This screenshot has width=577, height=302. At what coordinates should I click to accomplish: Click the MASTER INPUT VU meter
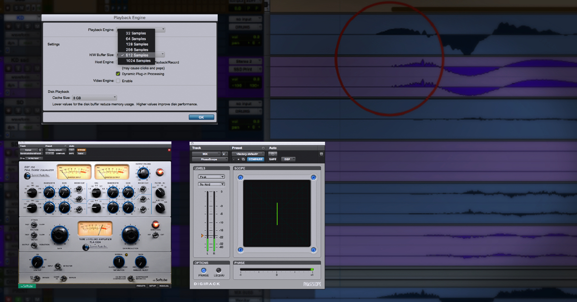tap(74, 172)
